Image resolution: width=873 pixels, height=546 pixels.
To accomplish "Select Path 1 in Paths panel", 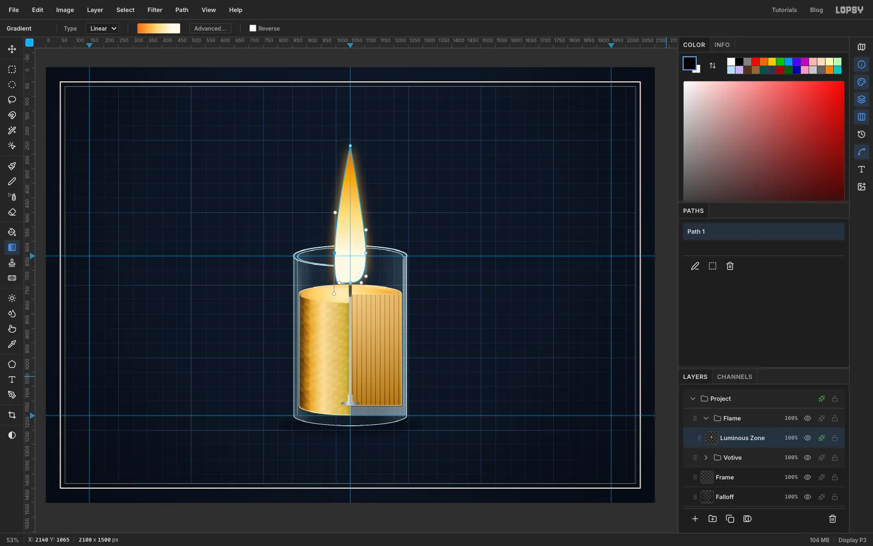I will tap(764, 232).
